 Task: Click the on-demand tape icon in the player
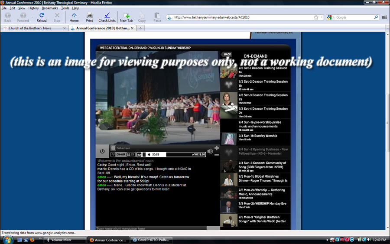coord(139,154)
